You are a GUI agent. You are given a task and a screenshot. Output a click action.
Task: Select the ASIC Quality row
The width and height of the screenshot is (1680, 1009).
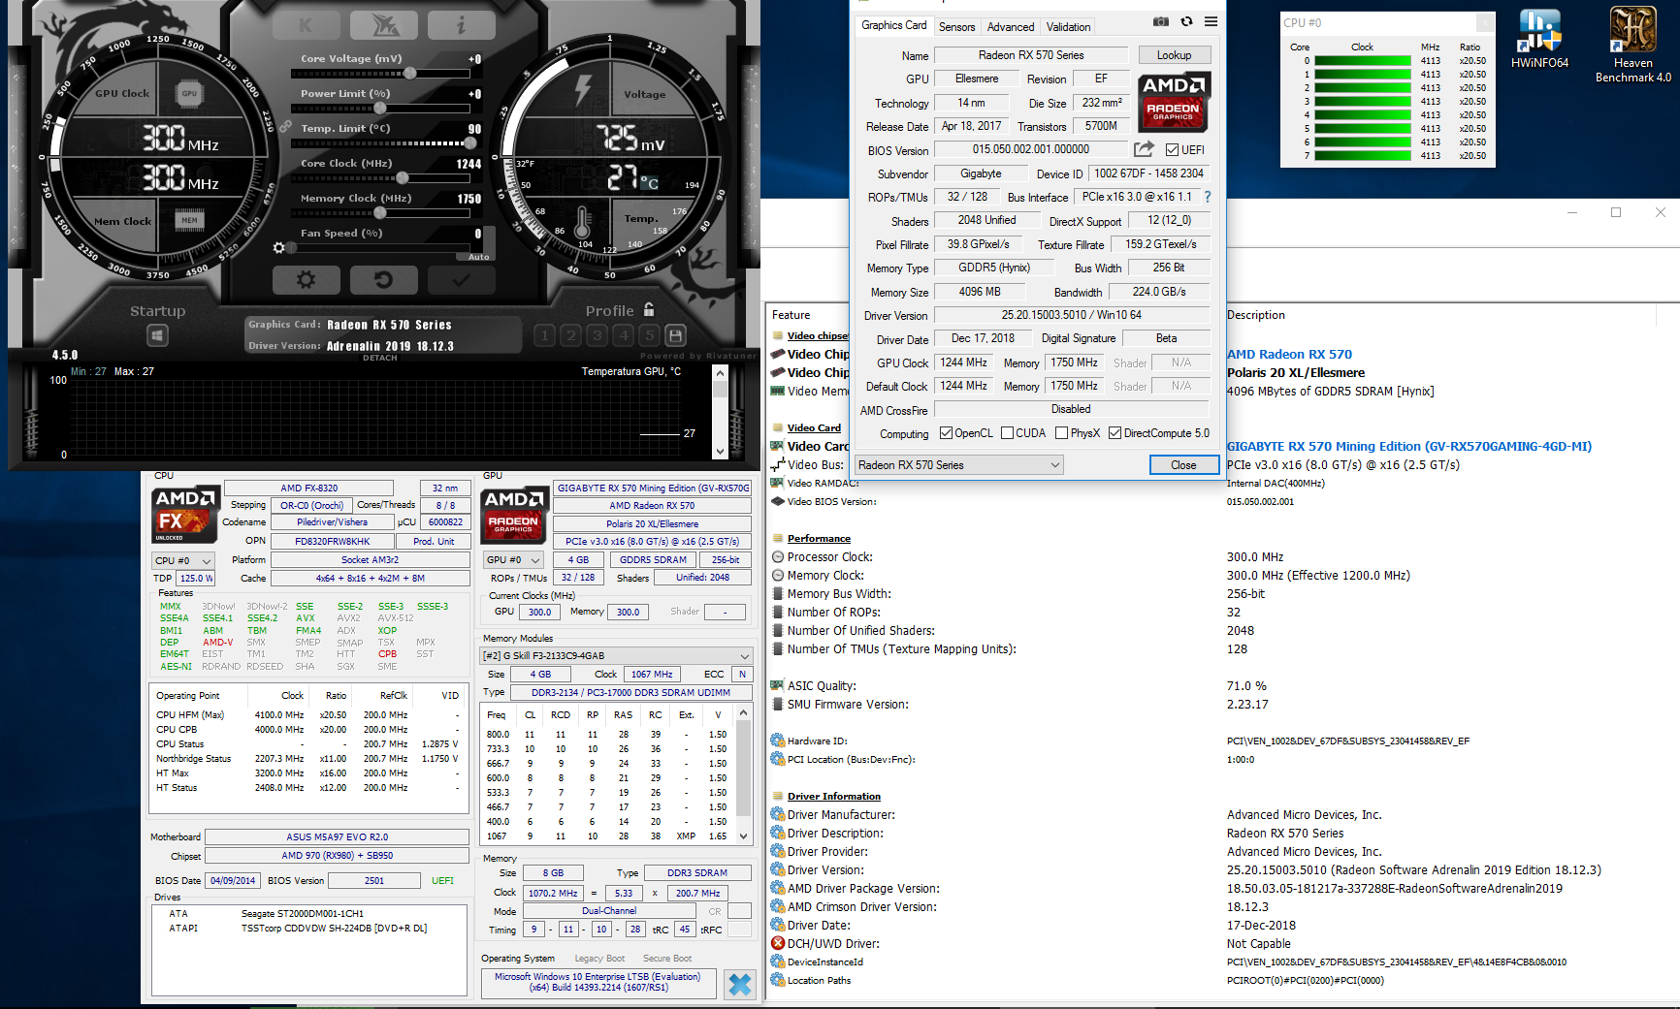[1221, 686]
